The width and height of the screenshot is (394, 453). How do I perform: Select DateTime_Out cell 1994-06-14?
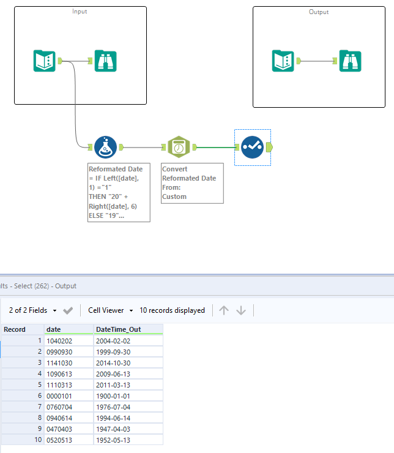pos(128,417)
